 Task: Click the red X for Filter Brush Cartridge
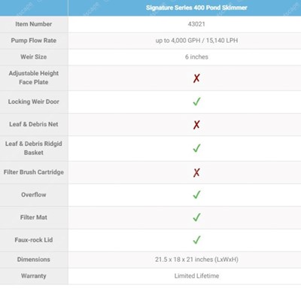tap(196, 172)
